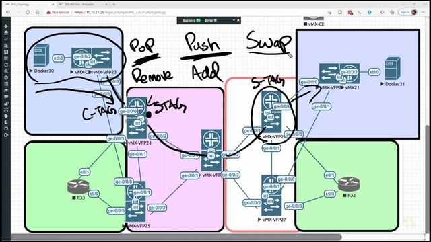Switch to the EVE Topology browser tab

(x=30, y=5)
